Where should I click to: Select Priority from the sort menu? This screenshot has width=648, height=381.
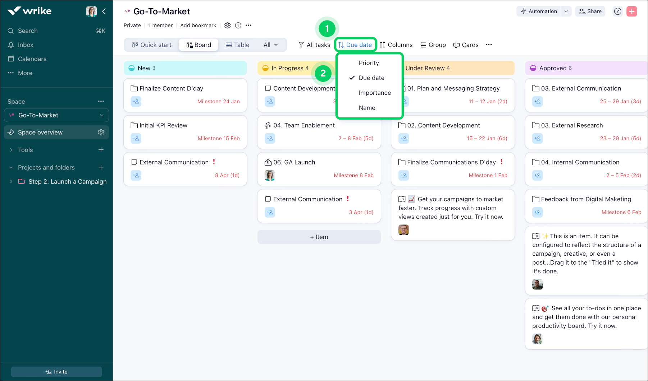coord(368,62)
